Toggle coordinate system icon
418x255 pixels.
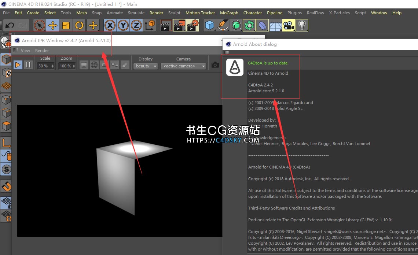[150, 26]
